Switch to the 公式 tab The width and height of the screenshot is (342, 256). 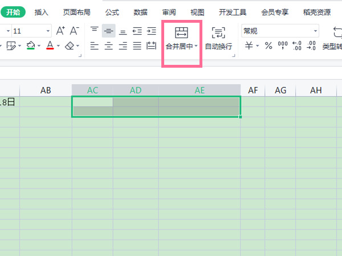coord(112,12)
